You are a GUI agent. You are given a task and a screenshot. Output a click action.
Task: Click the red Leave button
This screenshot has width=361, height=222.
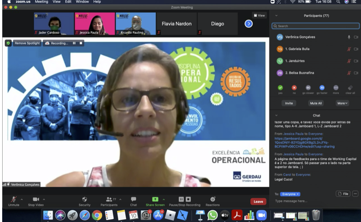pos(258,201)
